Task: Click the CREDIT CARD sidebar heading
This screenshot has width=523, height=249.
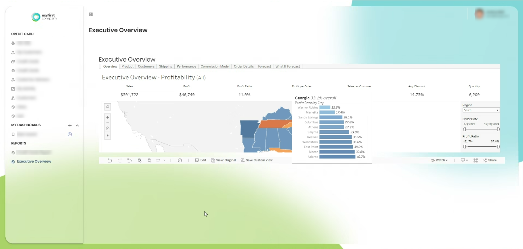Action: 22,34
